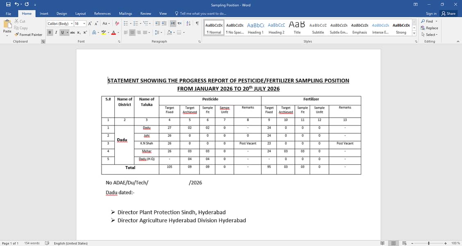Click the Sort A-Z icon
The height and width of the screenshot is (246, 462).
pyautogui.click(x=188, y=24)
